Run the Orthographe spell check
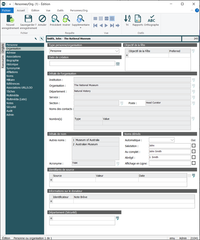The width and height of the screenshot is (200, 240). [151, 20]
